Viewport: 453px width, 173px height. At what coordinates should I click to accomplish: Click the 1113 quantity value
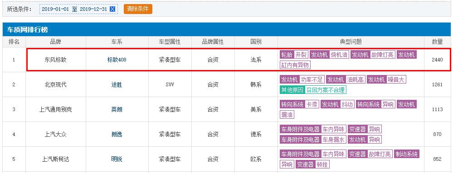pyautogui.click(x=437, y=109)
